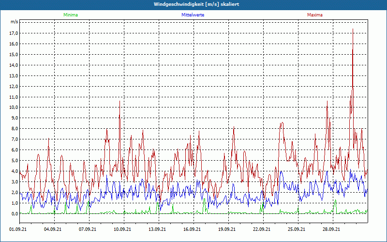Click the 13,0 y-axis value
The image size is (387, 242).
[x=14, y=76]
